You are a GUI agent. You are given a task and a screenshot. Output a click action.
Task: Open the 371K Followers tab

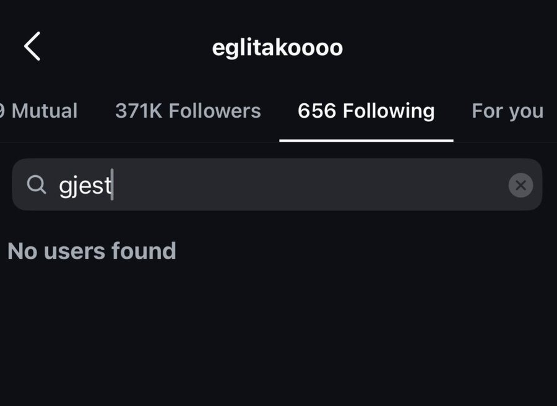tap(188, 111)
